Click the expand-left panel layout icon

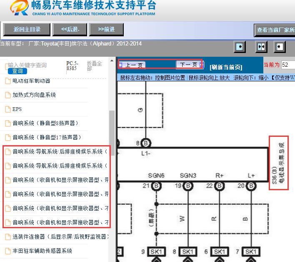pos(280,47)
